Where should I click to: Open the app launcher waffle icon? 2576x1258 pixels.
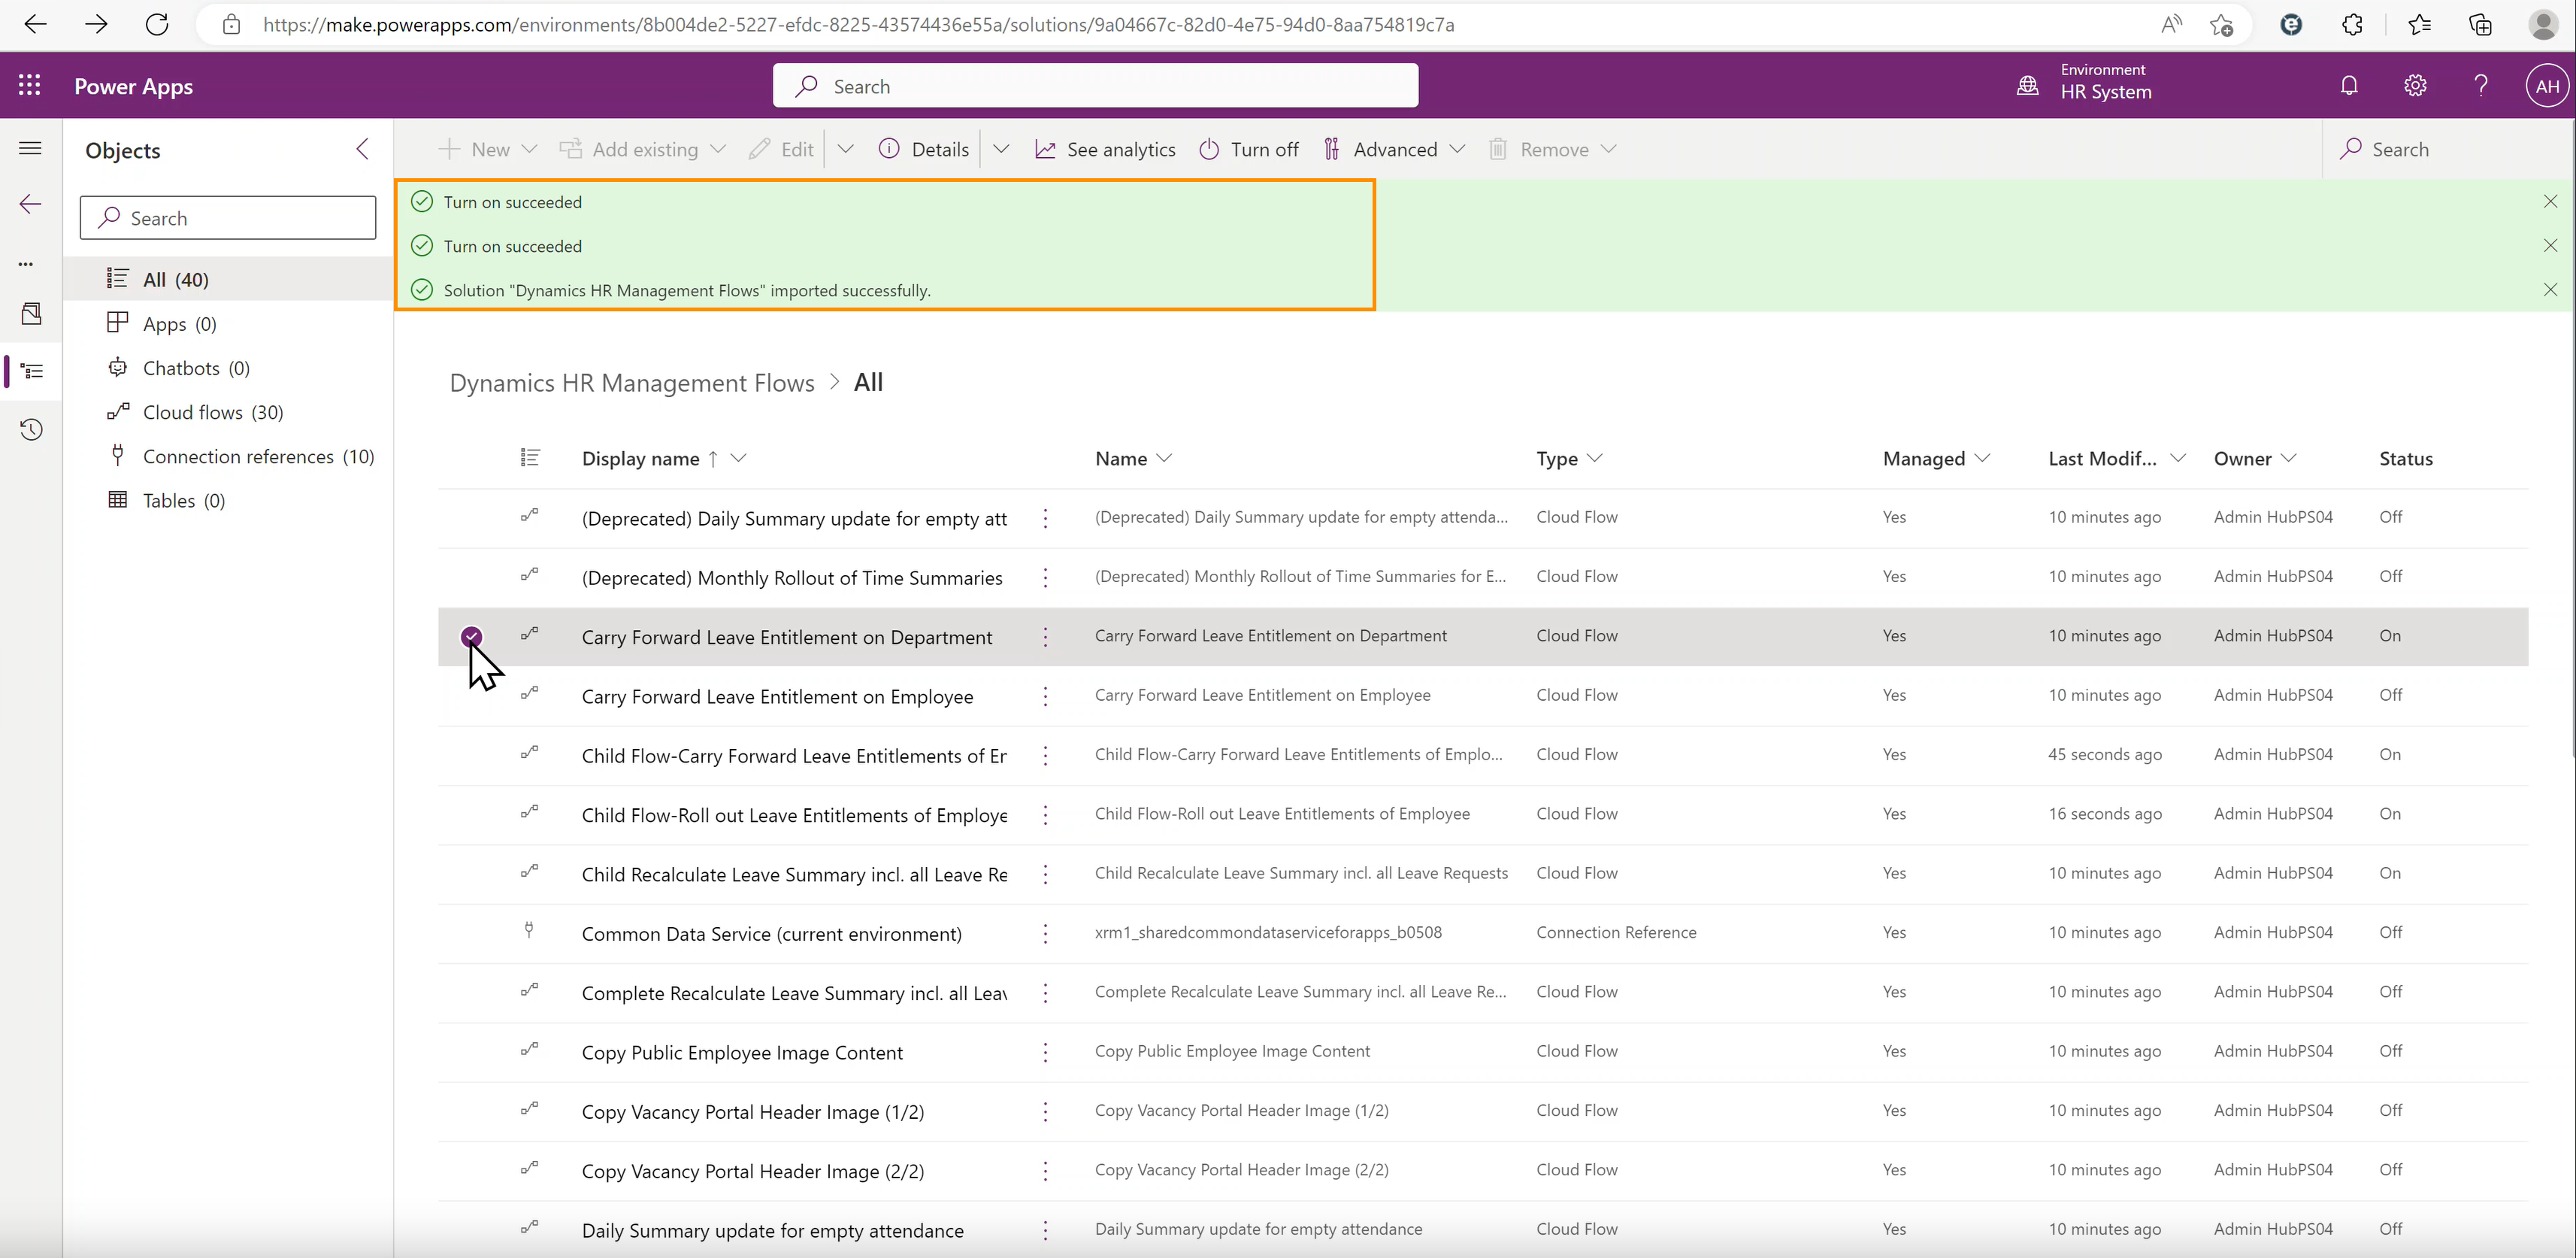tap(30, 86)
